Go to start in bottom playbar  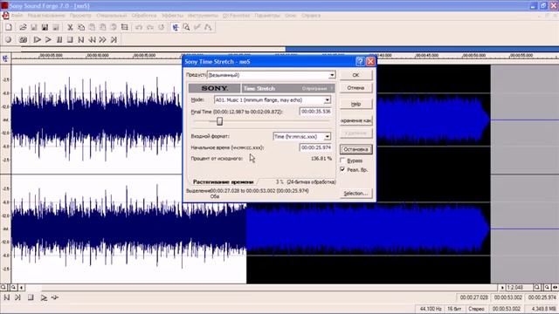[6, 297]
